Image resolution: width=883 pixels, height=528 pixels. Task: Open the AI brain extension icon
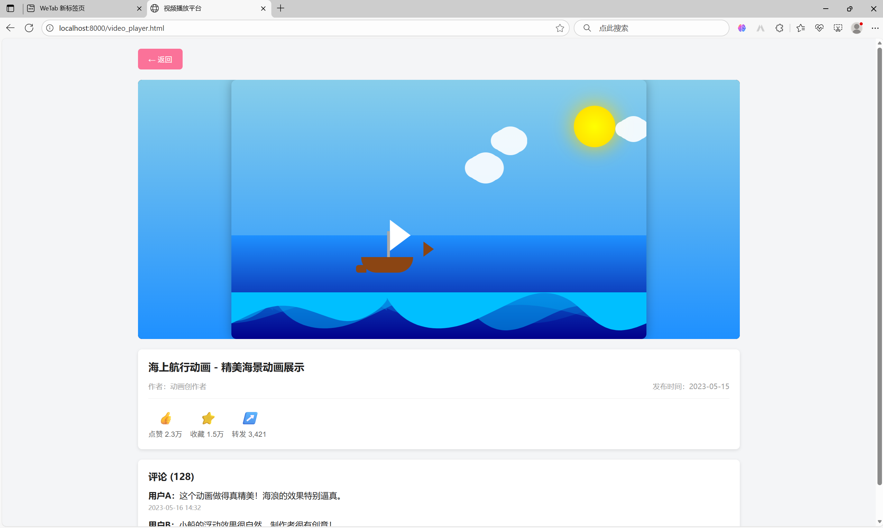(742, 28)
